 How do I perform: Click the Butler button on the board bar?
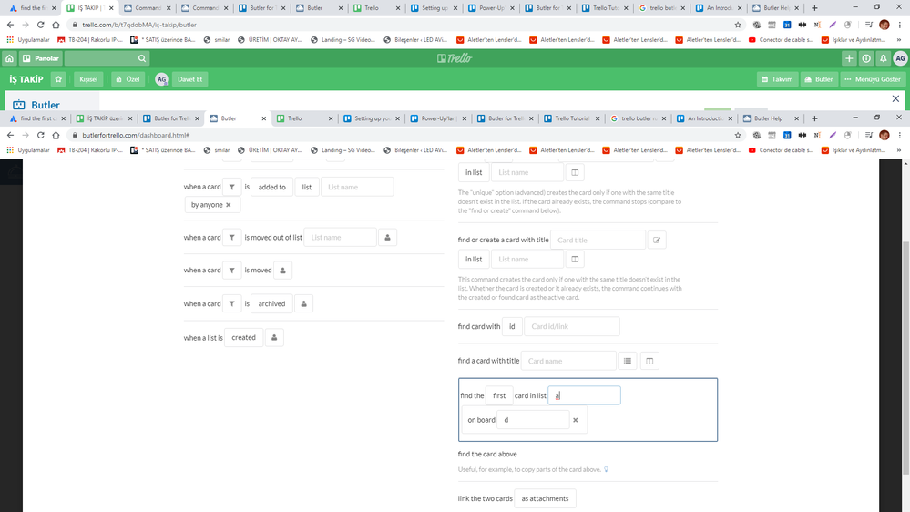pyautogui.click(x=819, y=79)
